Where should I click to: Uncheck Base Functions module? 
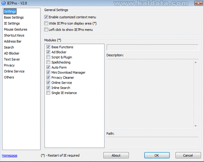click(x=48, y=47)
